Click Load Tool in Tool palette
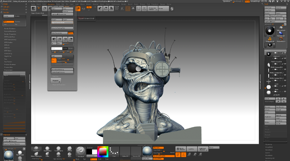This screenshot has height=161, width=290. pos(270,8)
